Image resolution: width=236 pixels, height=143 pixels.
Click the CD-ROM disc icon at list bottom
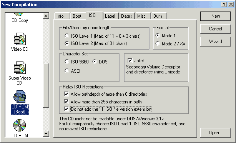tap(20, 125)
